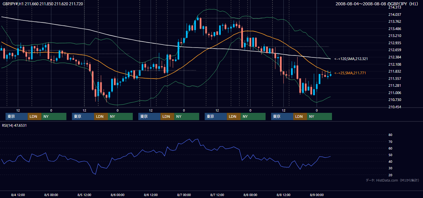
Task: Click the 8/6 00:00 date label
Action: (x=117, y=195)
